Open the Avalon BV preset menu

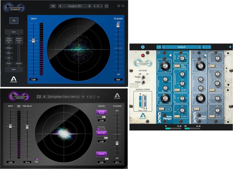click(75, 6)
